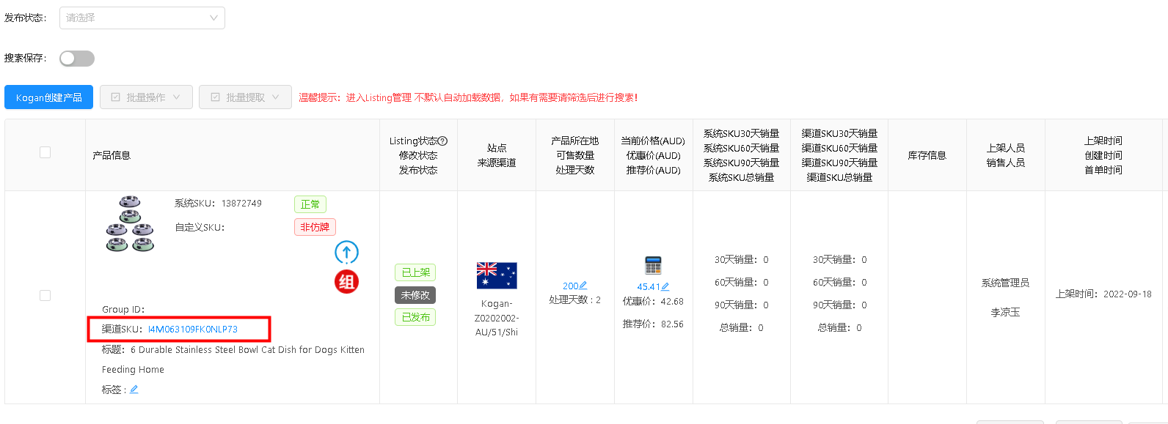Click the 45.41 current price link
The width and height of the screenshot is (1168, 424).
(648, 287)
